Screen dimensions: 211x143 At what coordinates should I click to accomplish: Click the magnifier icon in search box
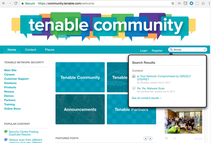[171, 49]
